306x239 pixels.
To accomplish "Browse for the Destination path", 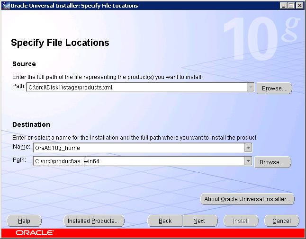I will click(x=273, y=162).
